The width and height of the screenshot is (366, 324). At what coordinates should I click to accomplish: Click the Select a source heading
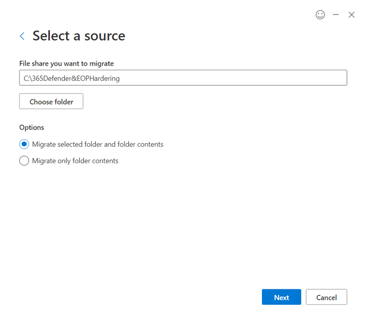coord(79,36)
